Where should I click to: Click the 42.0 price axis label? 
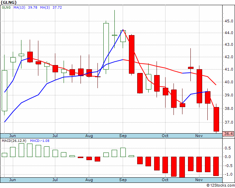(x=229, y=57)
